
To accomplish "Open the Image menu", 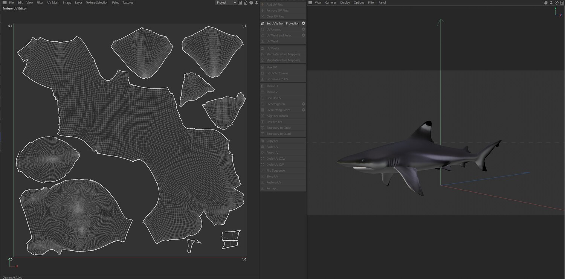I will (67, 3).
